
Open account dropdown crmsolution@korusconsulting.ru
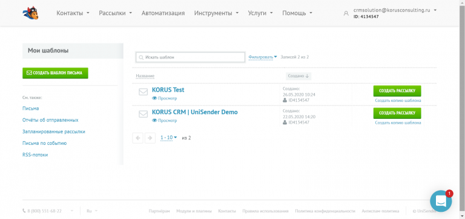pyautogui.click(x=395, y=10)
